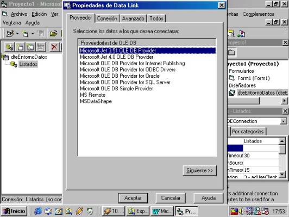
Task: Click Add Command icon in Data Environment toolbar
Action: pos(20,47)
